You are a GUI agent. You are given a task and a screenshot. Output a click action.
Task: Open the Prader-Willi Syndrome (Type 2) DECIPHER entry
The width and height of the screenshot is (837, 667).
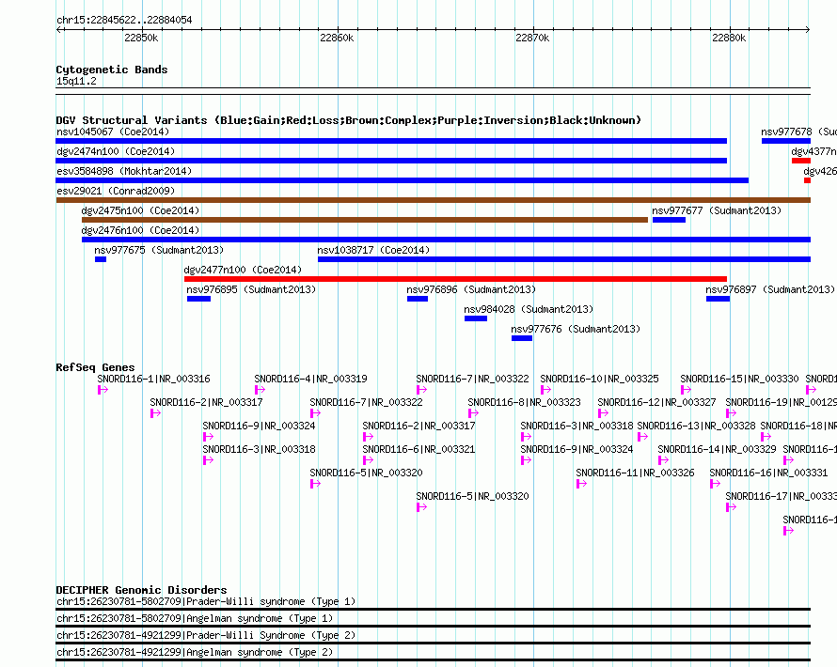point(434,643)
